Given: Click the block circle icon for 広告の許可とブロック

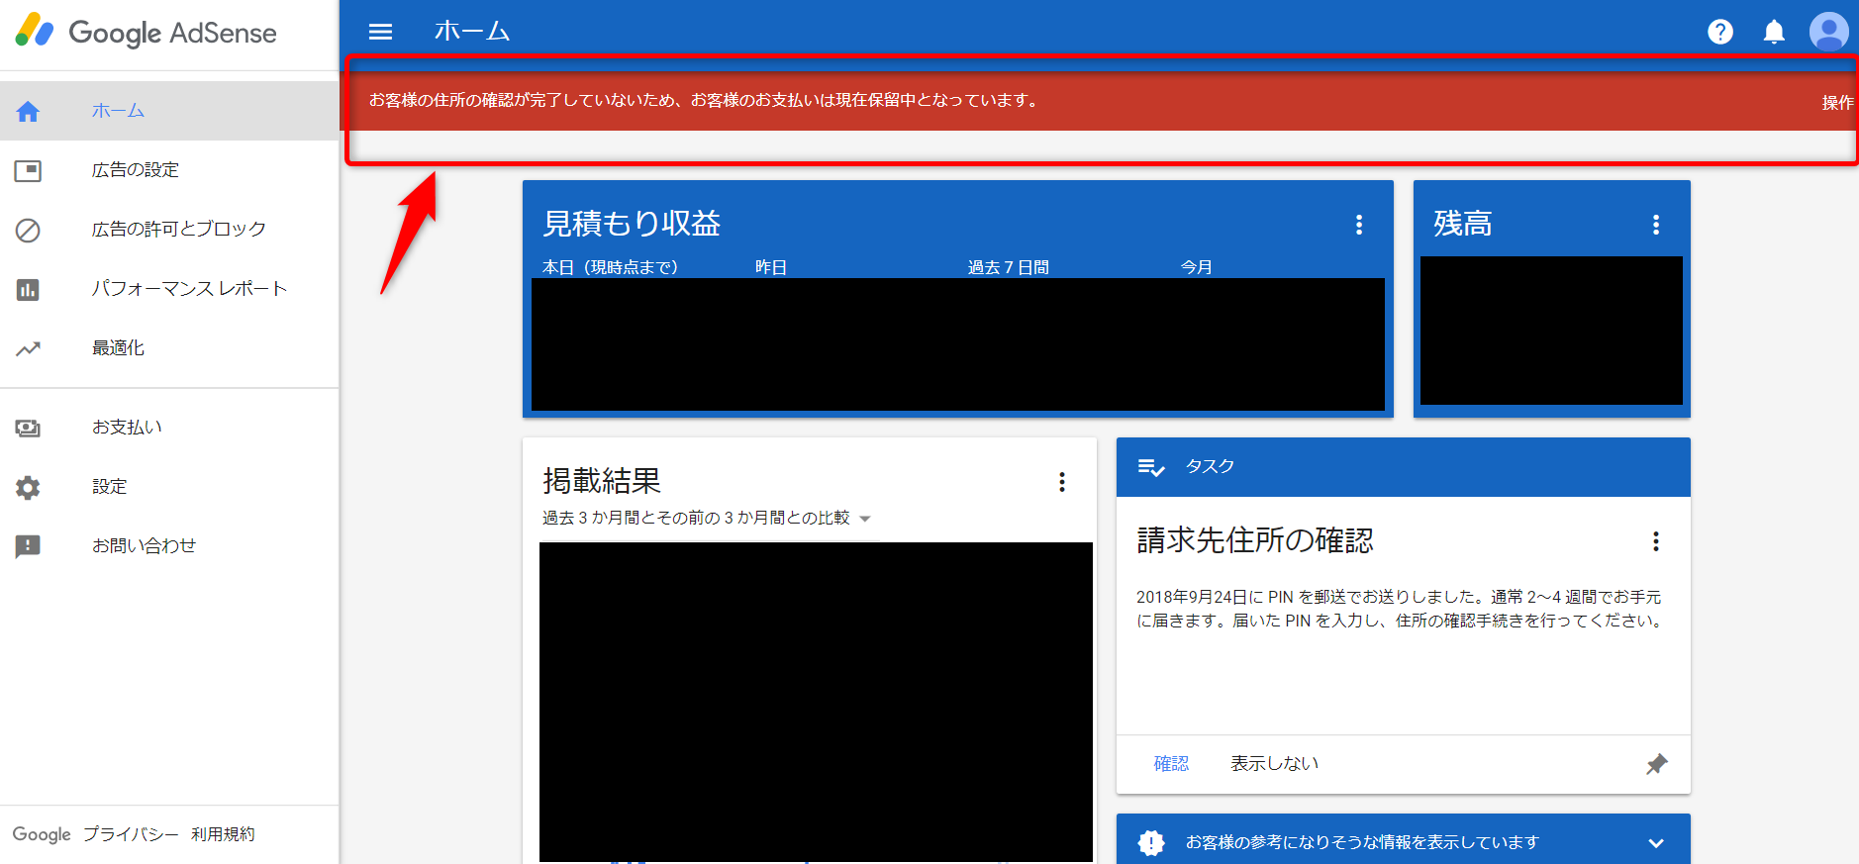Looking at the screenshot, I should [28, 230].
